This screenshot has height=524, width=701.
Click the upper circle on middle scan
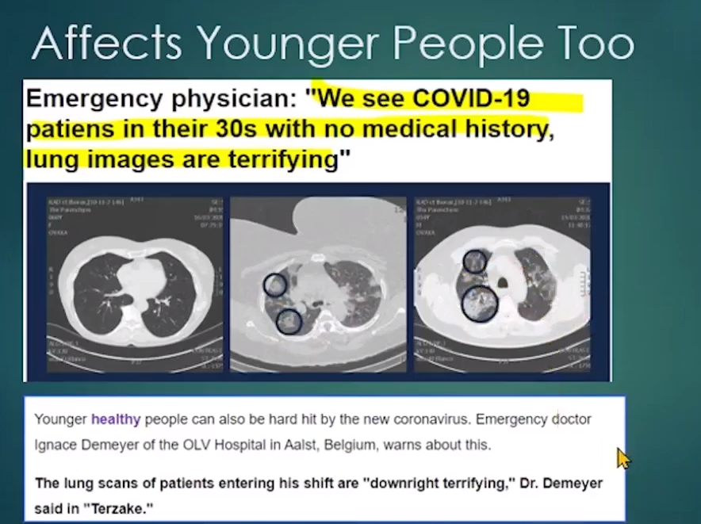tap(274, 285)
